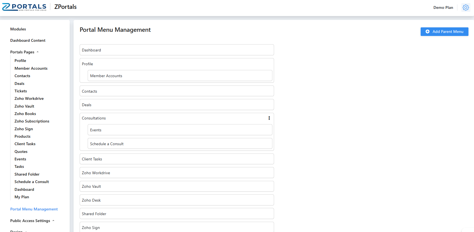Image resolution: width=474 pixels, height=232 pixels.
Task: Select the Dashboard menu item row
Action: point(176,50)
